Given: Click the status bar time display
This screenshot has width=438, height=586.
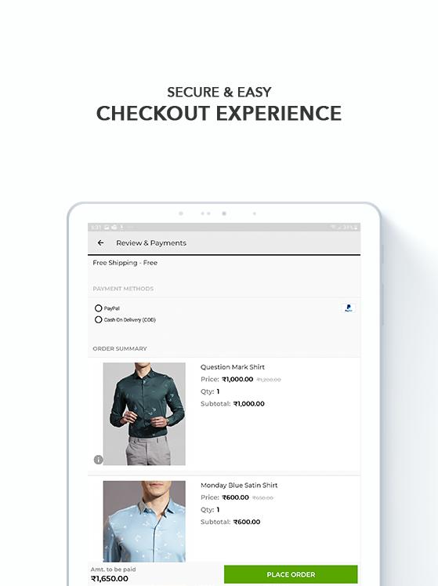Looking at the screenshot, I should point(96,227).
